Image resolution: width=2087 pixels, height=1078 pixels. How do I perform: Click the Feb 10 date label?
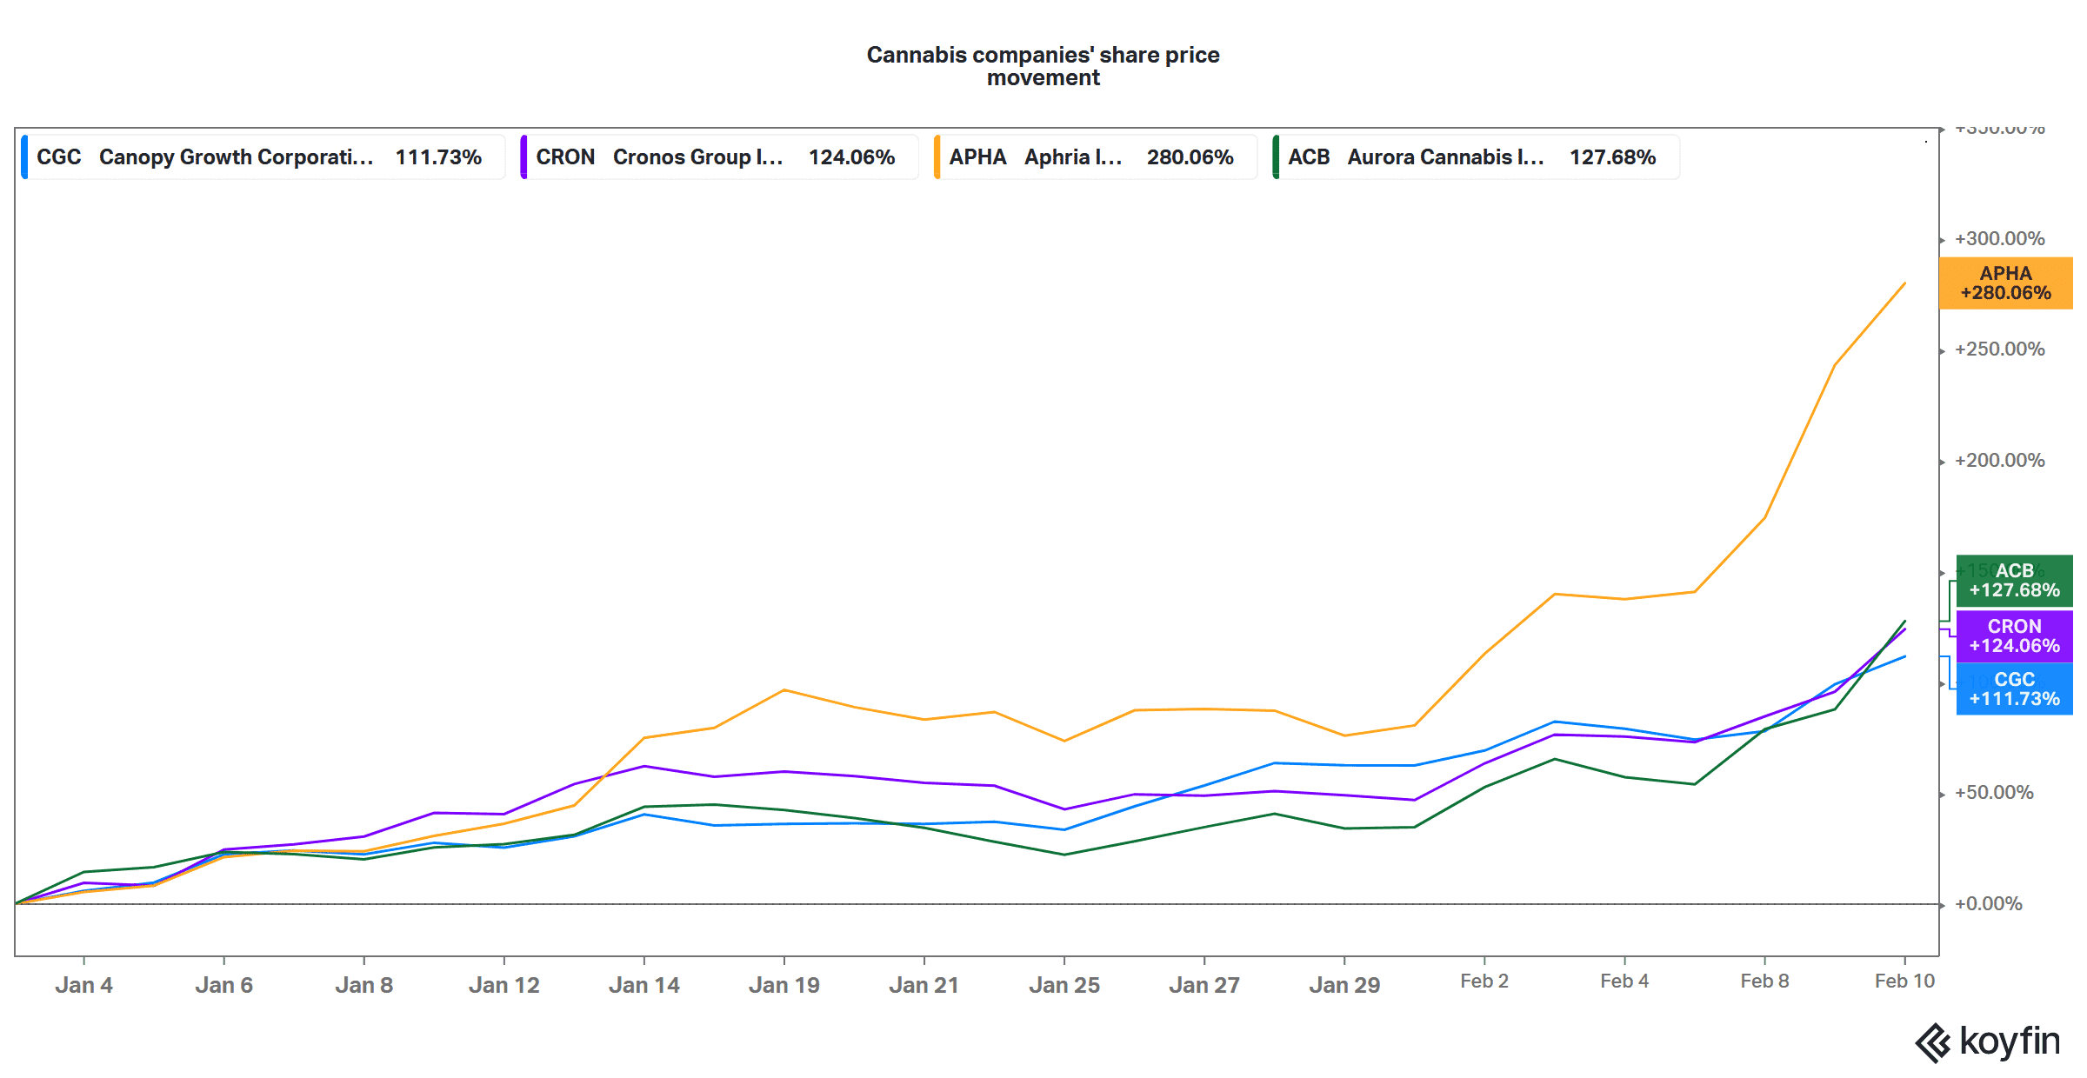pyautogui.click(x=1904, y=981)
